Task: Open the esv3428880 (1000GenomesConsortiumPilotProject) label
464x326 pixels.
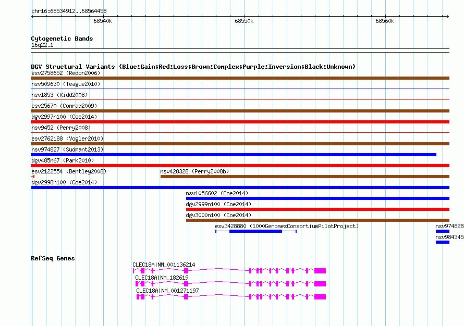Action: click(287, 226)
